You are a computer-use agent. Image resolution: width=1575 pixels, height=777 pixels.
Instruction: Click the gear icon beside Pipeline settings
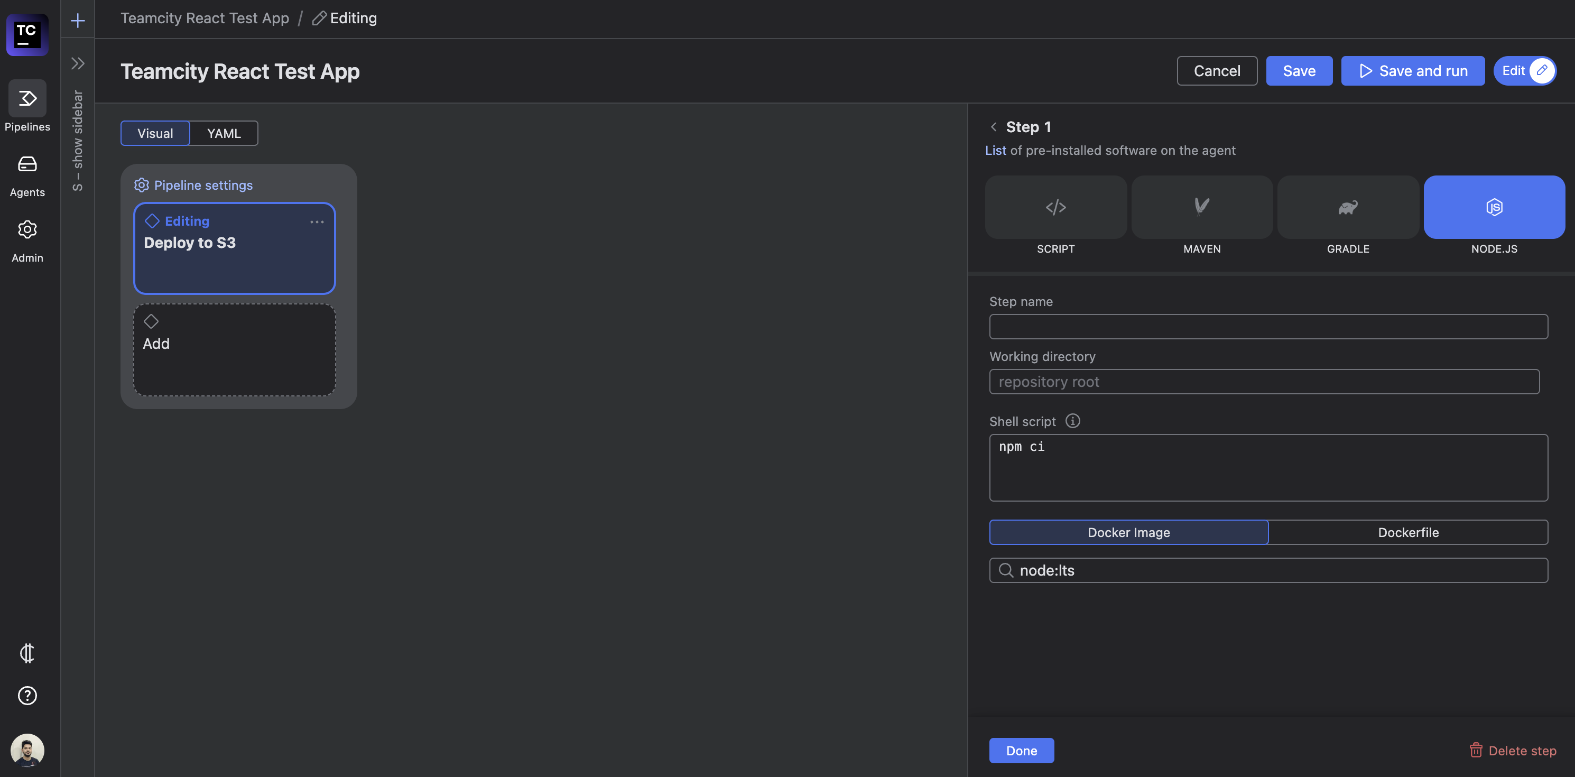[x=141, y=185]
